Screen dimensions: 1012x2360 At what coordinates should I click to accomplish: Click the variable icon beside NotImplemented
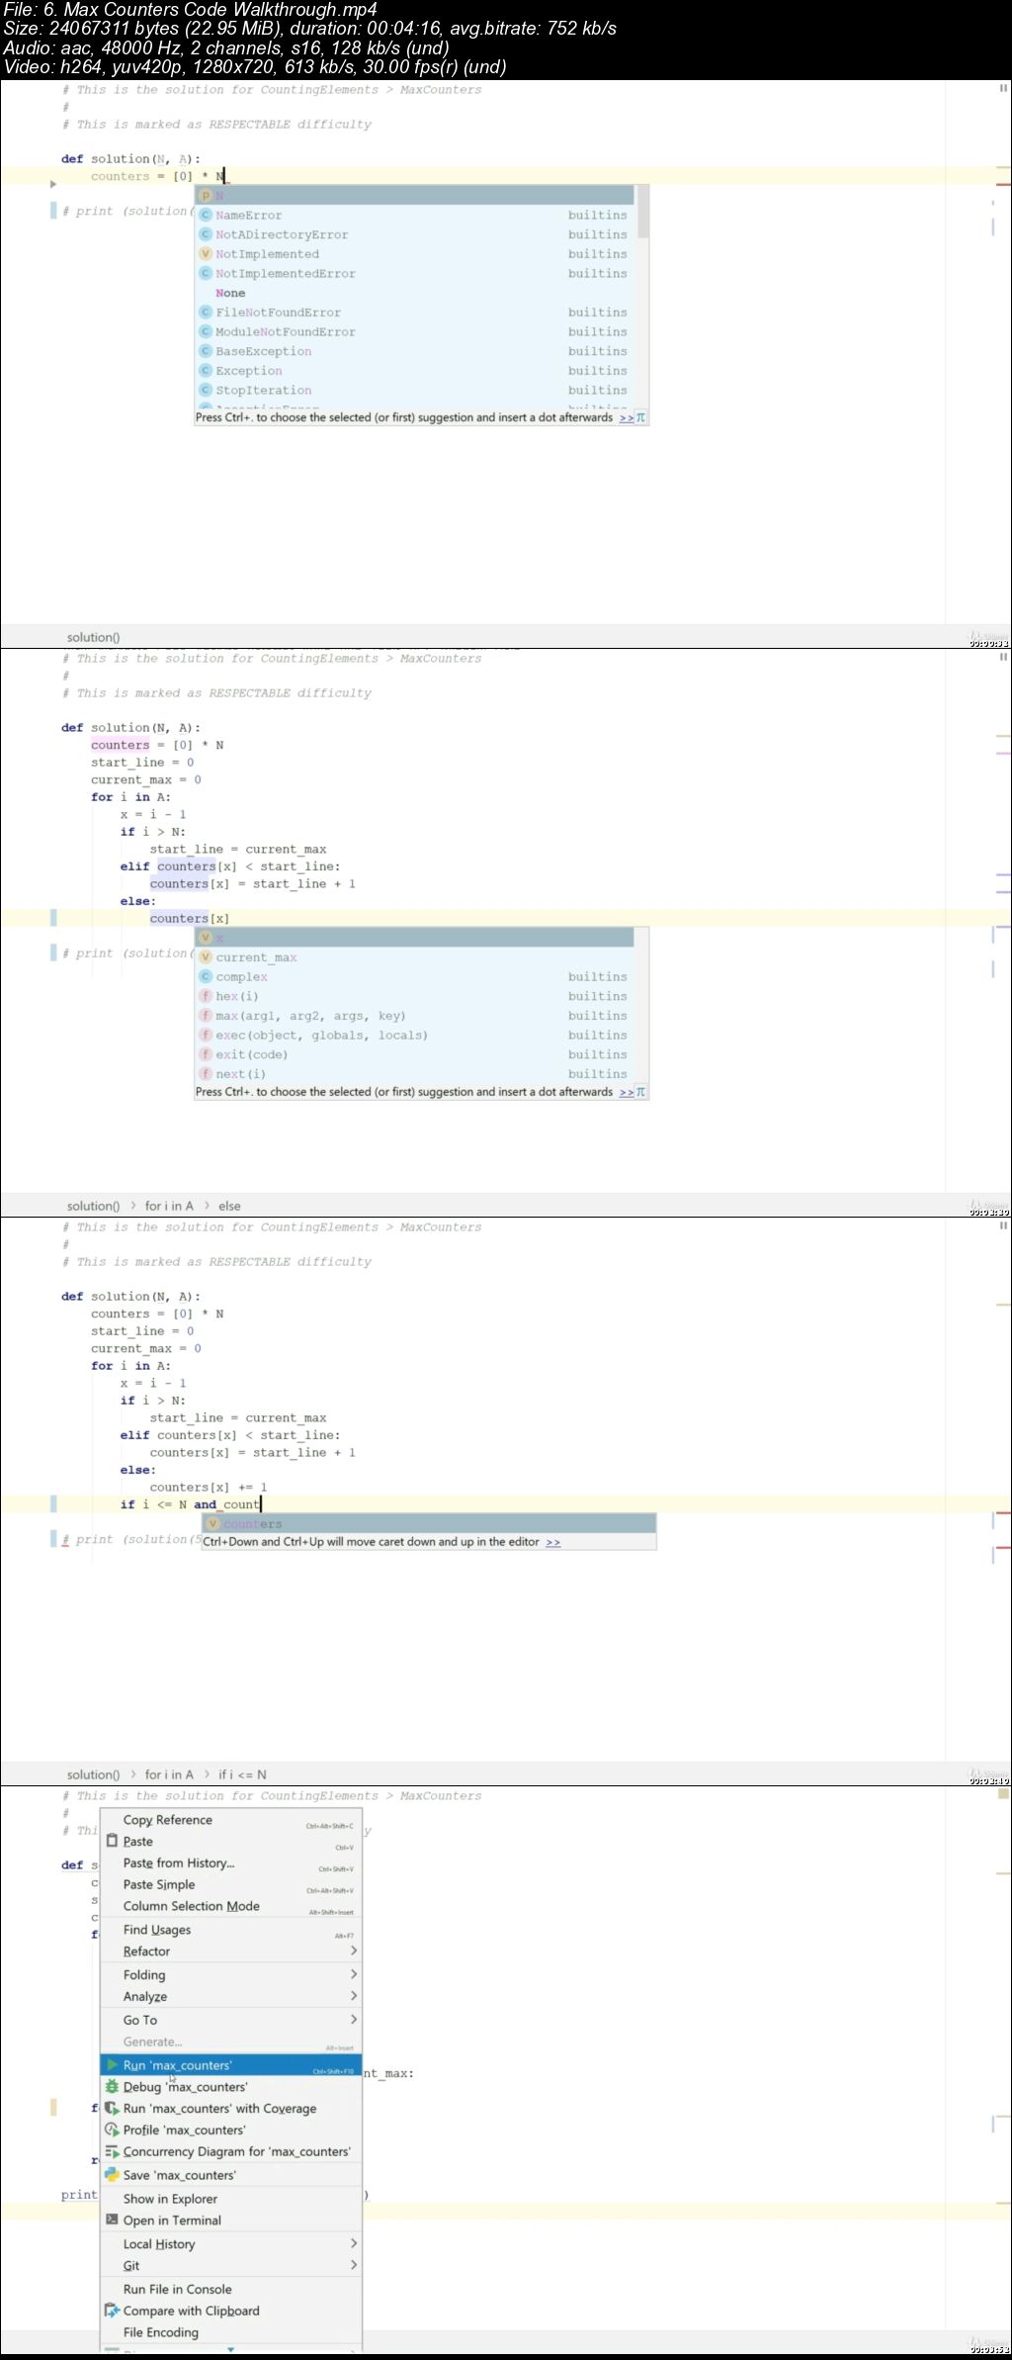(x=207, y=254)
